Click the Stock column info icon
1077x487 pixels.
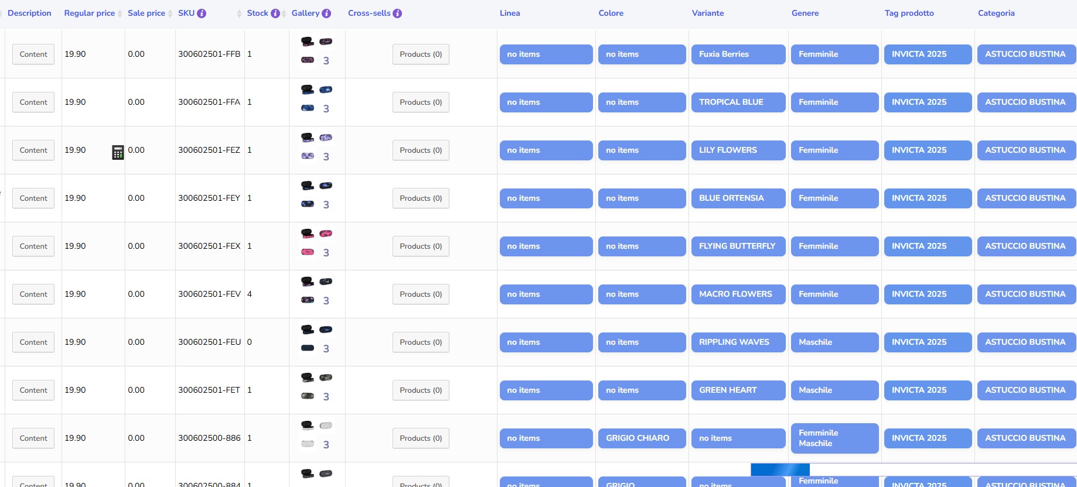click(x=275, y=13)
